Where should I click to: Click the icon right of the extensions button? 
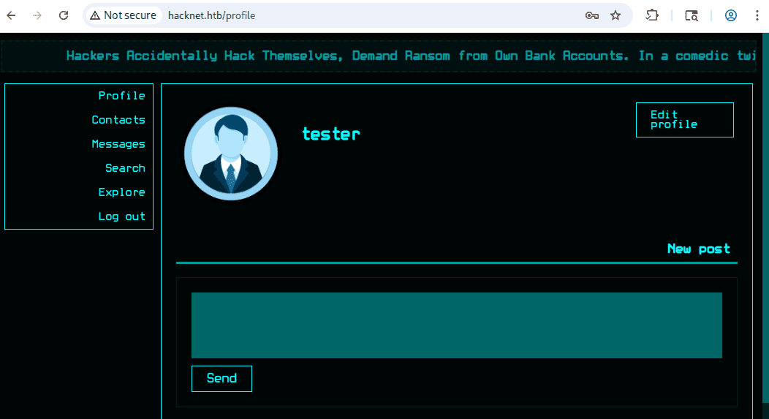pyautogui.click(x=691, y=15)
